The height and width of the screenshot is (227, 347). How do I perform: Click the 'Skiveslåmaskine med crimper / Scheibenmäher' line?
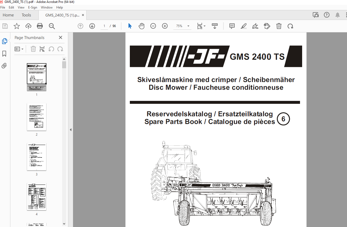tap(216, 80)
